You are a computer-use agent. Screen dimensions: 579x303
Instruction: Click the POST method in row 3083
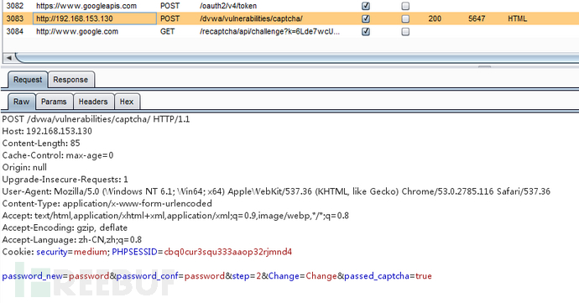tap(170, 18)
